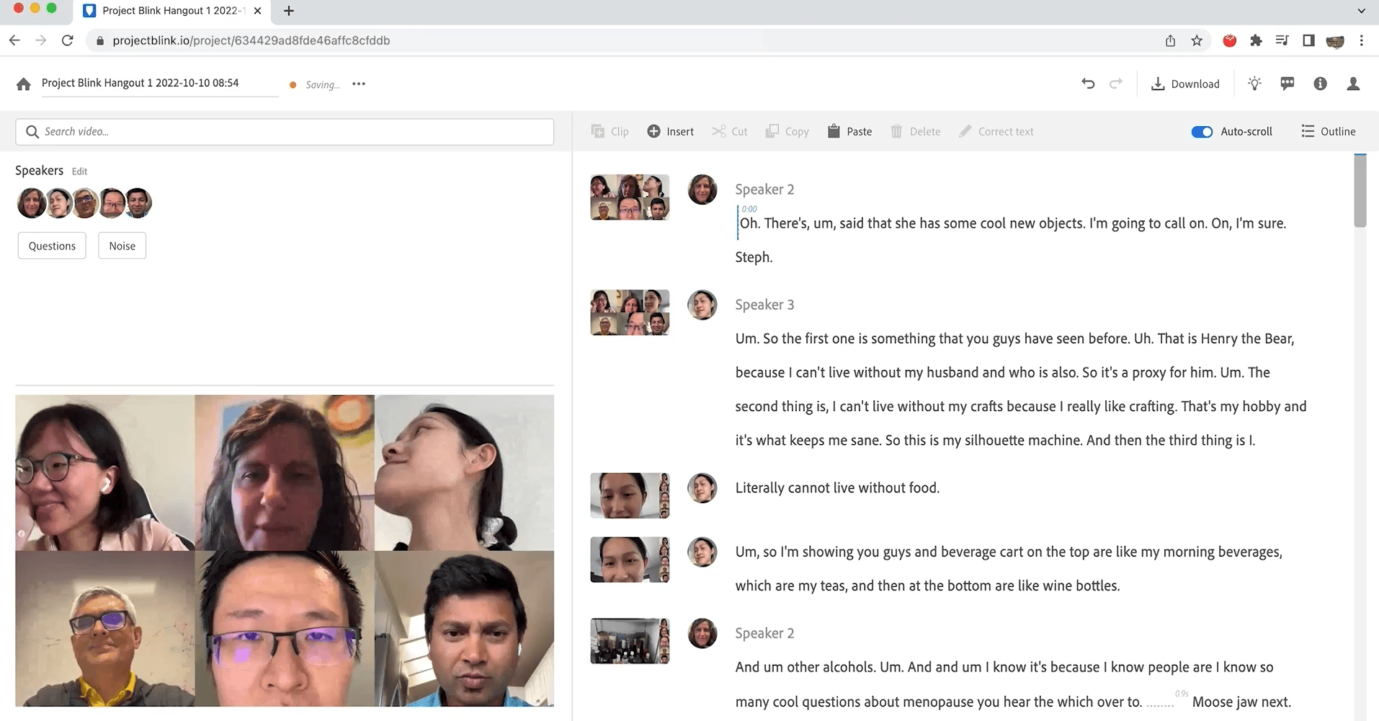This screenshot has width=1379, height=721.
Task: Open the feedback chat icon
Action: 1287,84
